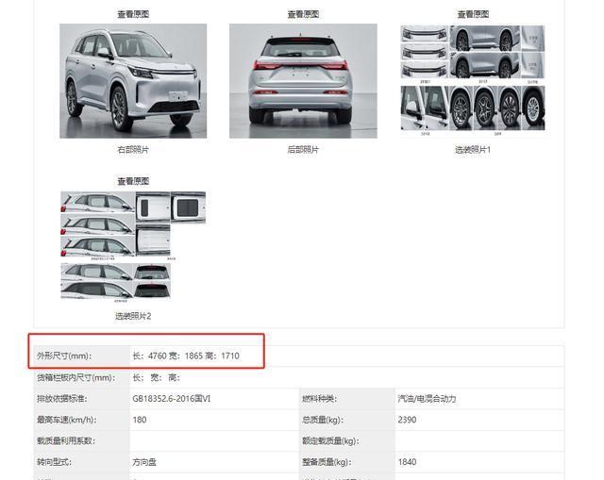Open the rear vehicle photo thumbnail

[303, 81]
